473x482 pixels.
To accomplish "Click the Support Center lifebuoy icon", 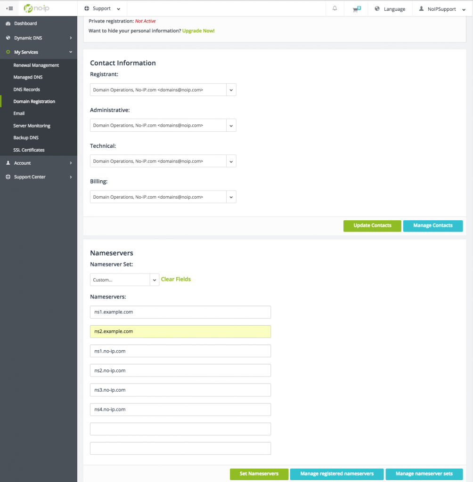I will click(x=8, y=177).
